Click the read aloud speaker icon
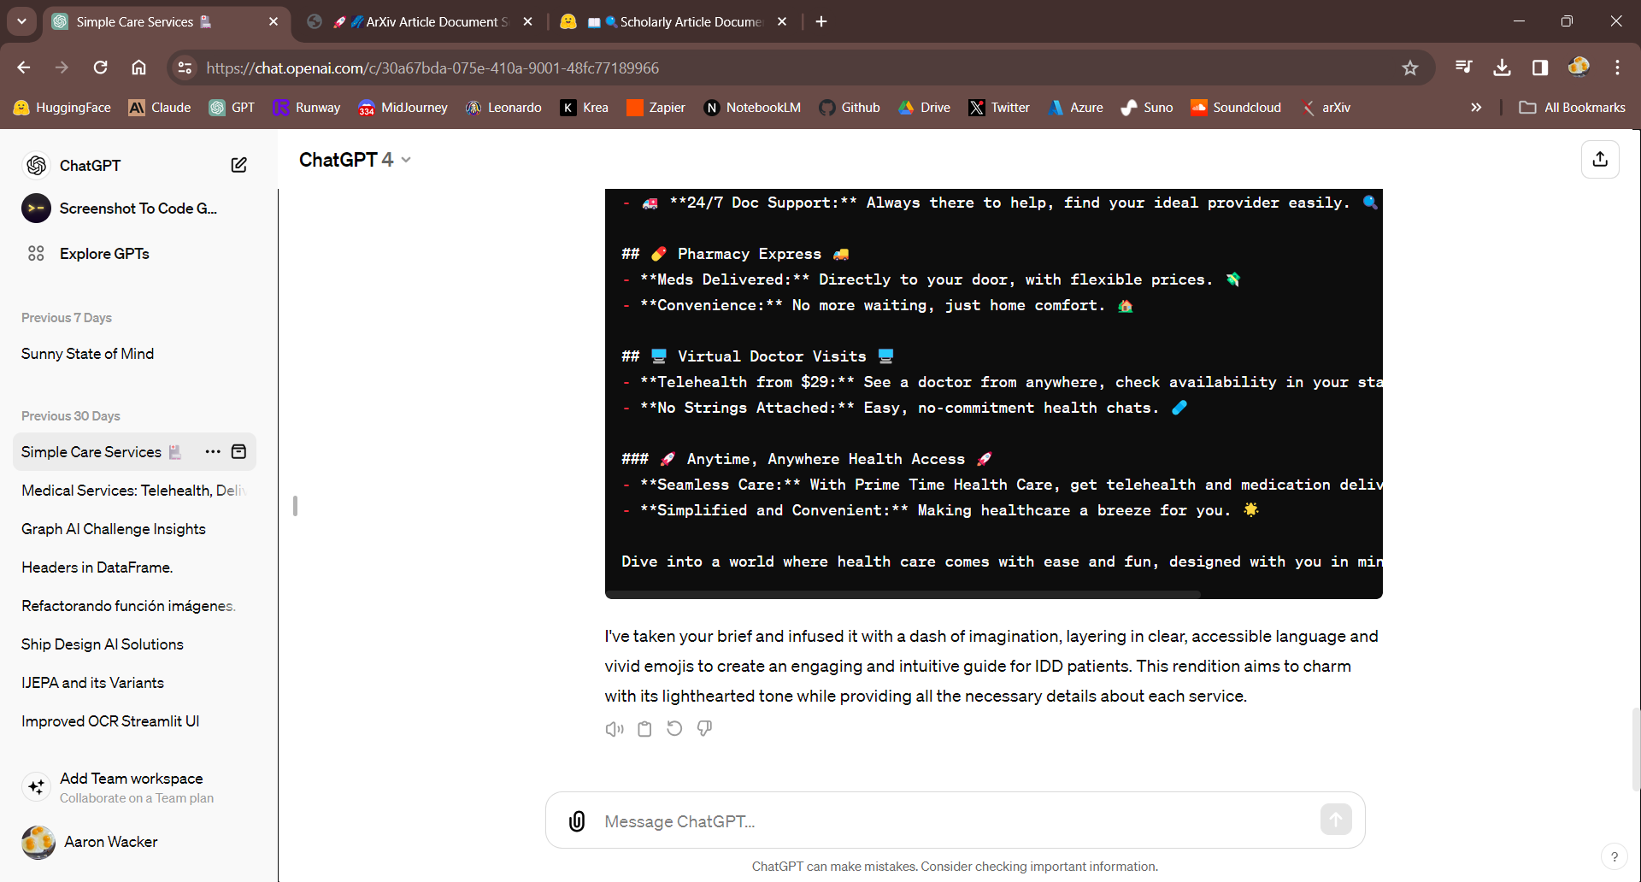This screenshot has width=1641, height=882. click(x=615, y=729)
